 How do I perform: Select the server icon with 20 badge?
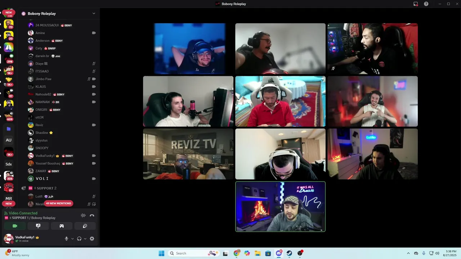pyautogui.click(x=9, y=36)
